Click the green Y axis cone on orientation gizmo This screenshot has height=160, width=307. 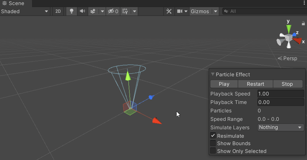(x=289, y=29)
